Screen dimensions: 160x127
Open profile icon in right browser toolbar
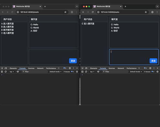tap(152, 12)
